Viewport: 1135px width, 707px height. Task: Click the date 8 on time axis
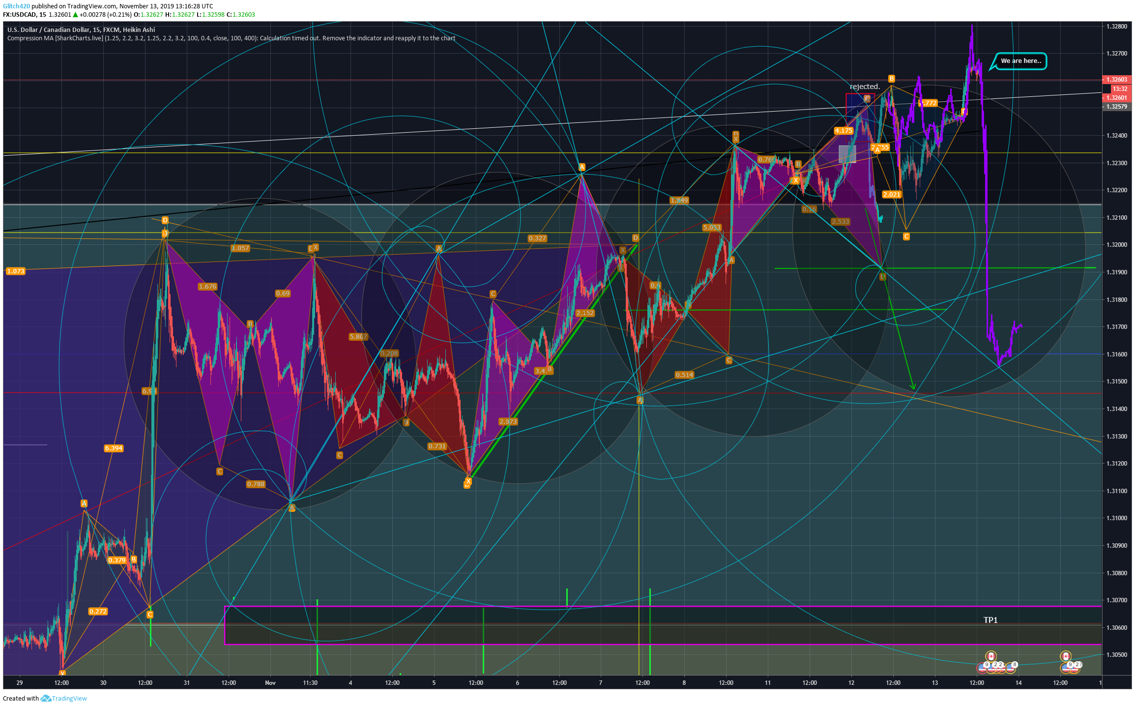click(684, 682)
